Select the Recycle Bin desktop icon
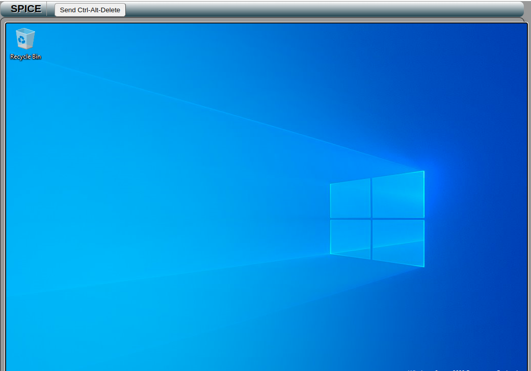The image size is (531, 371). pos(25,39)
